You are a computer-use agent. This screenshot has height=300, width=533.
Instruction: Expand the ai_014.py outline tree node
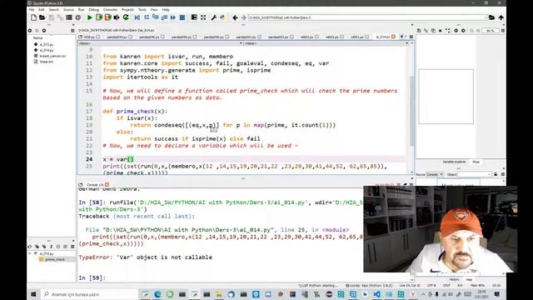click(x=30, y=253)
